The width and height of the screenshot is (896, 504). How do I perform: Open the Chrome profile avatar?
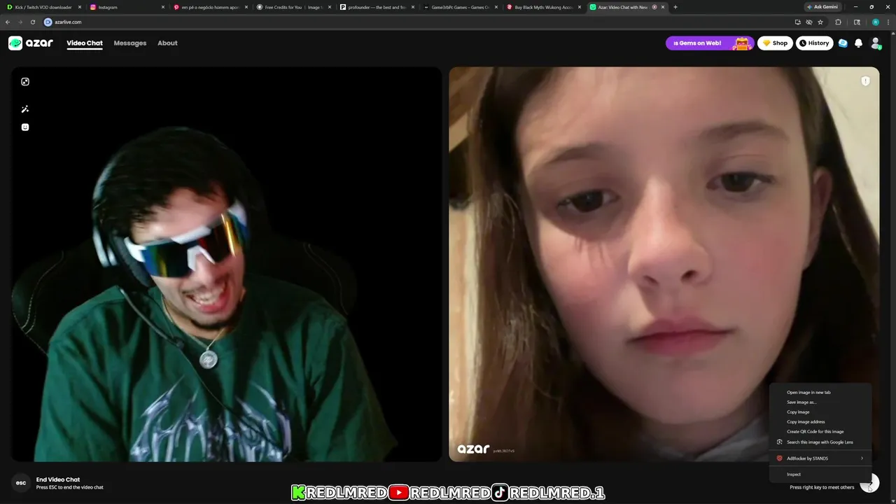(875, 22)
